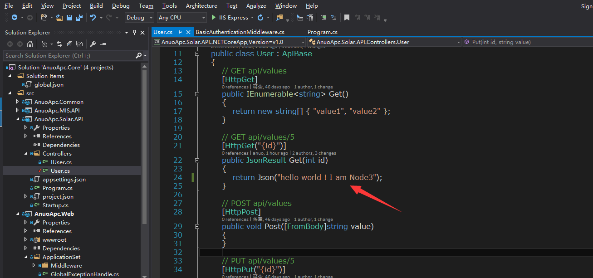The width and height of the screenshot is (593, 278).
Task: Click Collapse All icon in Solution Explorer
Action: [x=69, y=44]
